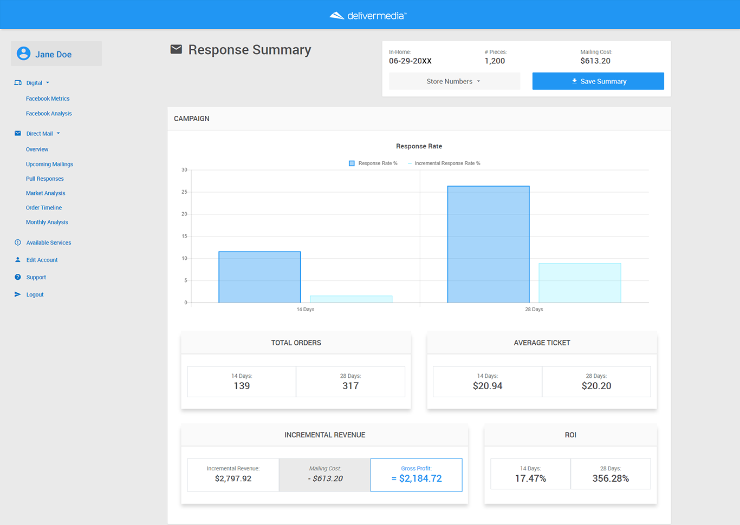Open the Store Numbers dropdown
Viewport: 740px width, 525px height.
pyautogui.click(x=454, y=81)
